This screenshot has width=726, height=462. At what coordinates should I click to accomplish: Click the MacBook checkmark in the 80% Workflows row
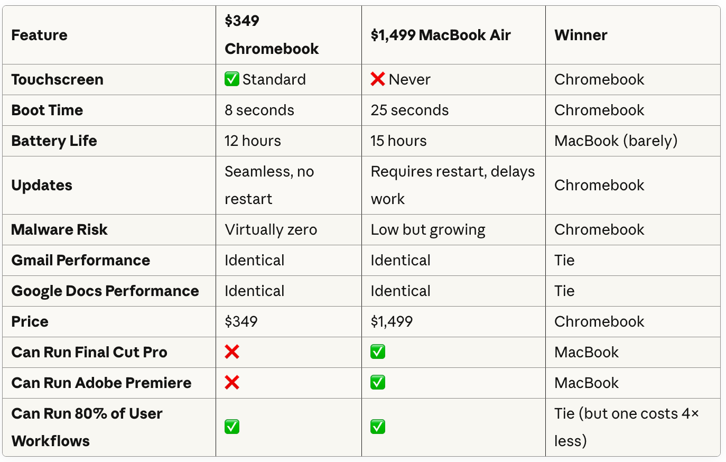[378, 427]
